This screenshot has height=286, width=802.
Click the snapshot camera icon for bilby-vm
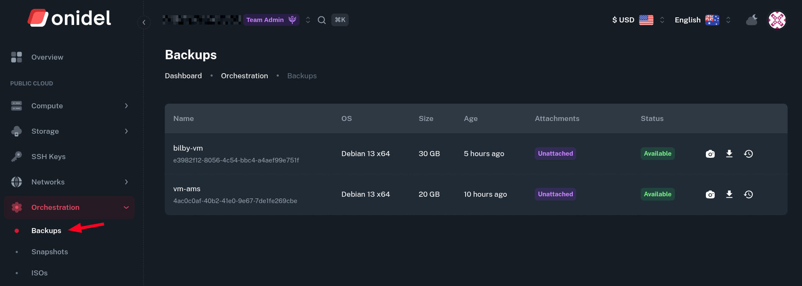click(710, 154)
